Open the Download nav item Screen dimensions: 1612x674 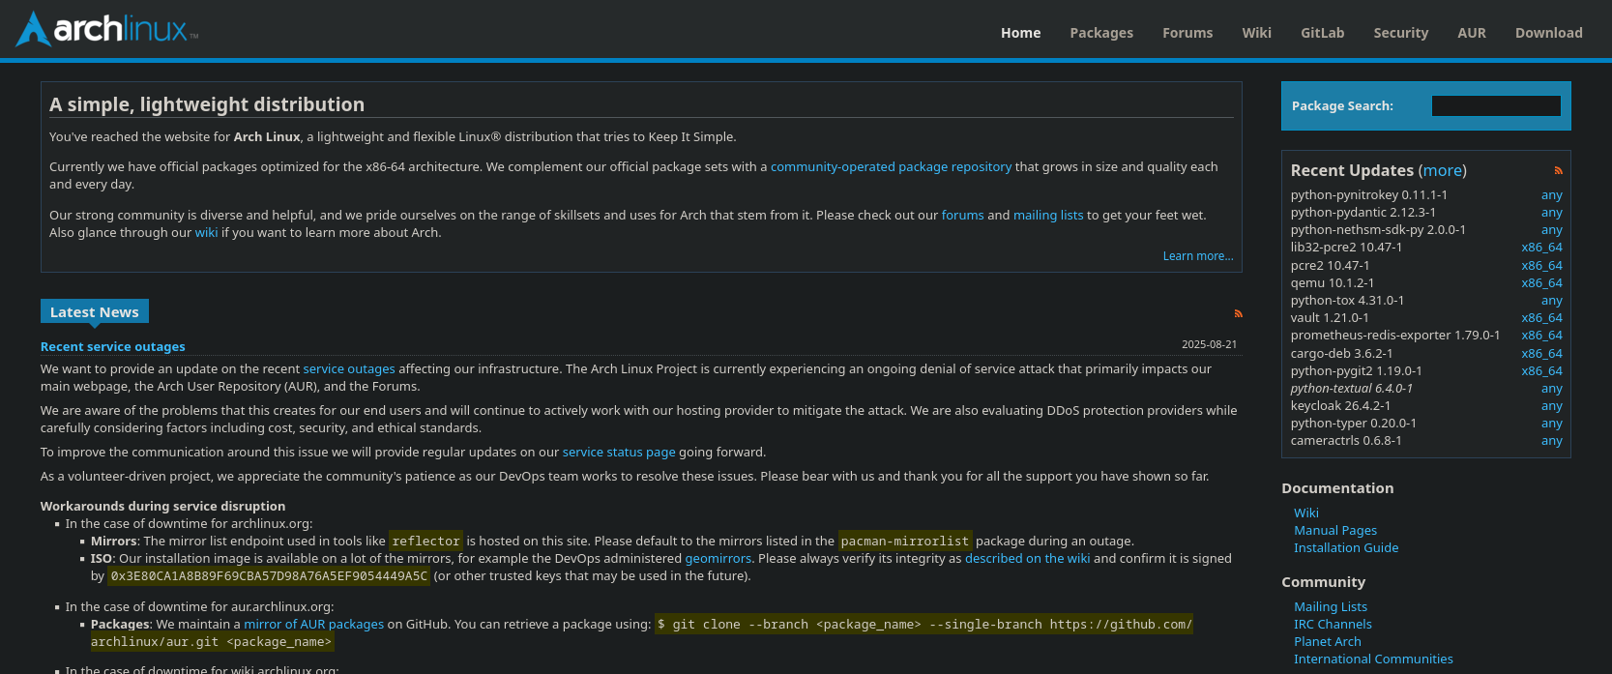click(1548, 33)
